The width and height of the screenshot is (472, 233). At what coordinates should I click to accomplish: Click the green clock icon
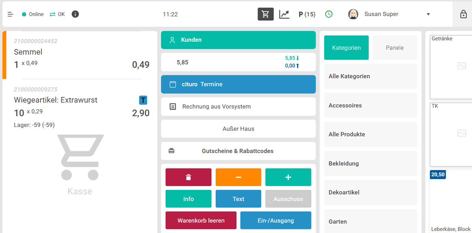(329, 14)
